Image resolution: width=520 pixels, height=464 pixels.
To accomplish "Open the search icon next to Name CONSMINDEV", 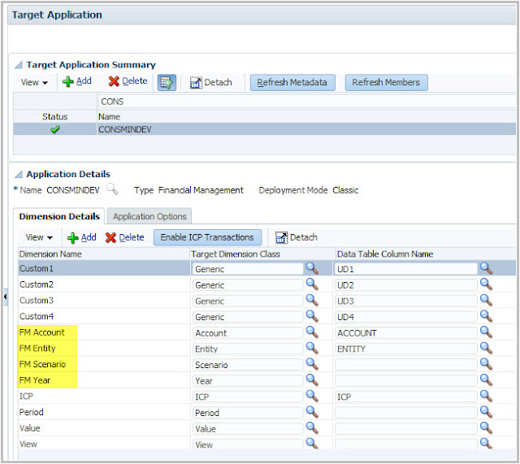I will [x=112, y=189].
